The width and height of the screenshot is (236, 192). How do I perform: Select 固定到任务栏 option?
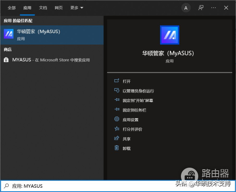pyautogui.click(x=135, y=110)
